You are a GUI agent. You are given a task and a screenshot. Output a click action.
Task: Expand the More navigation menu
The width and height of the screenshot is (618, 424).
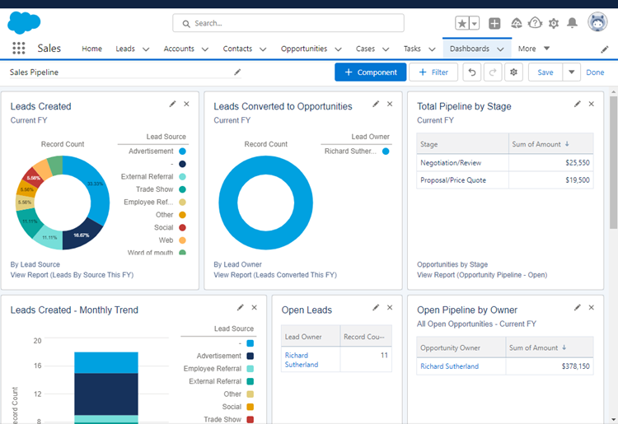(533, 49)
